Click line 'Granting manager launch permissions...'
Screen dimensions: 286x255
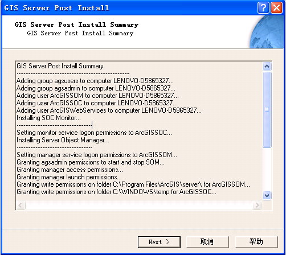coord(69,177)
